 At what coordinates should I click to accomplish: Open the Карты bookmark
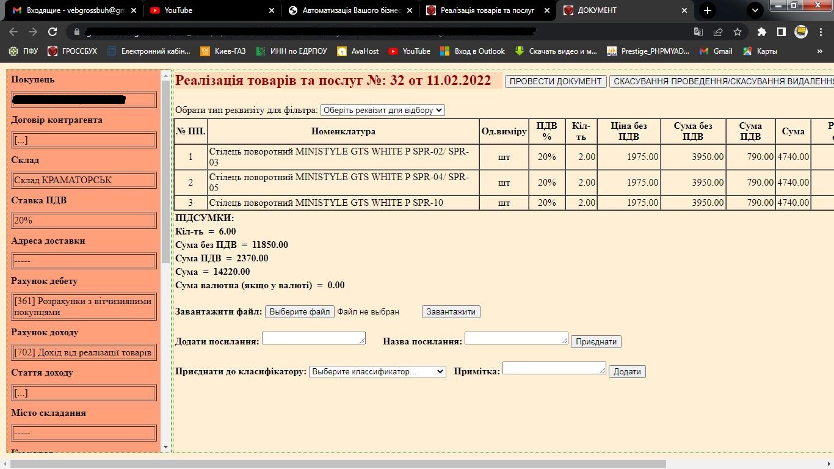(x=760, y=51)
